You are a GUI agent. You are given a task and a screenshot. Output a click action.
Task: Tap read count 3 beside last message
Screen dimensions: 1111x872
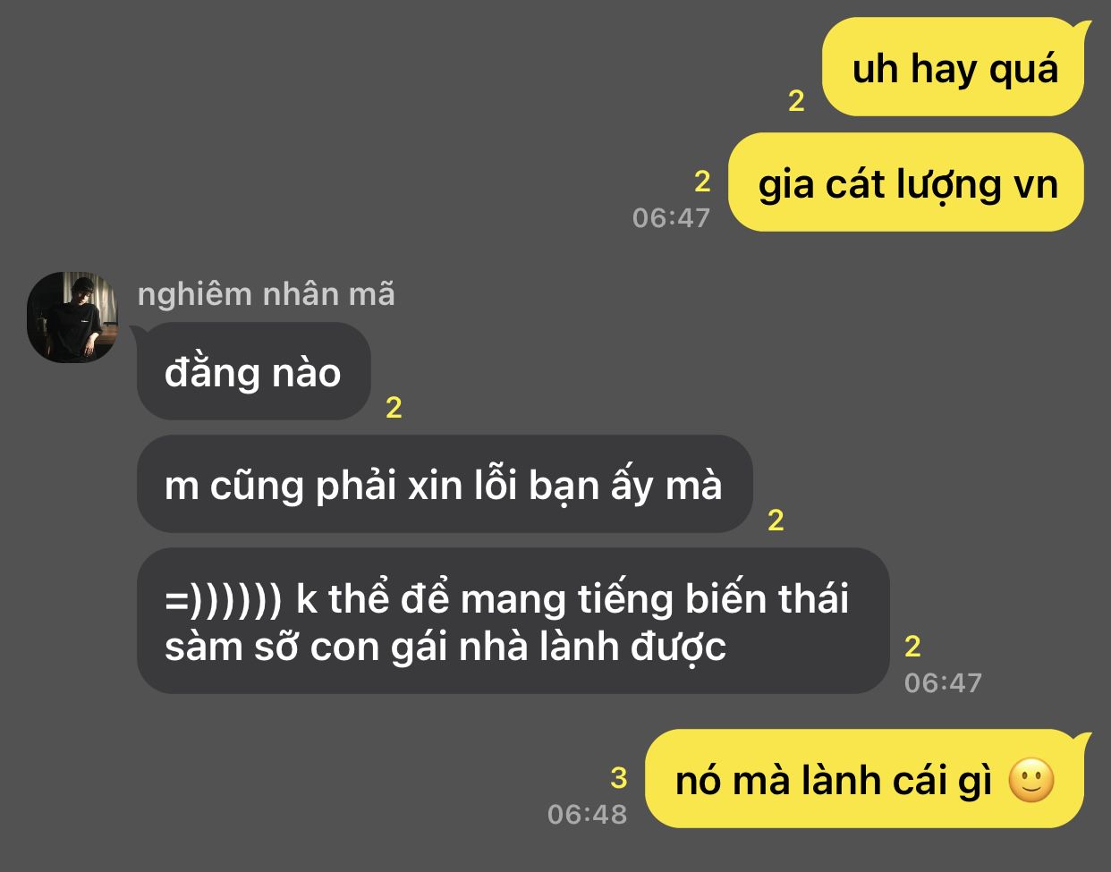pos(619,777)
